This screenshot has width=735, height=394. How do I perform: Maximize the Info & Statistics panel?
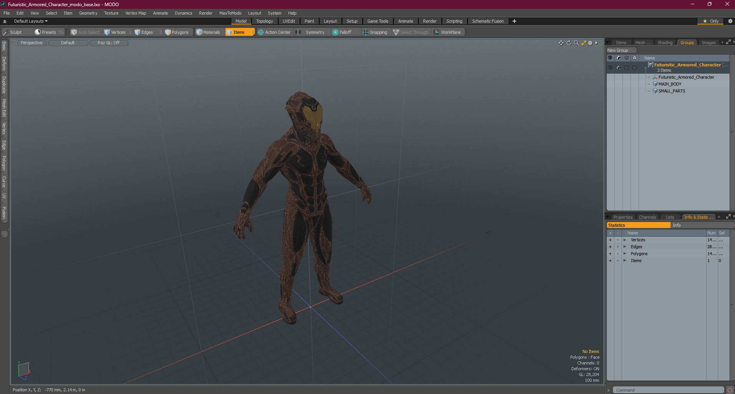[728, 217]
